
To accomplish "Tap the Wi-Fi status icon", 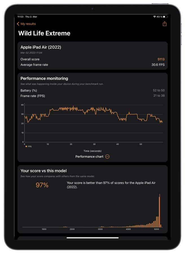I will click(154, 17).
